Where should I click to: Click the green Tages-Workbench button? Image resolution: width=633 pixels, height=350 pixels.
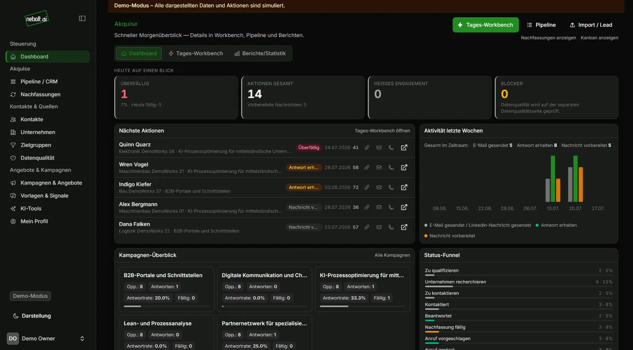pos(485,25)
